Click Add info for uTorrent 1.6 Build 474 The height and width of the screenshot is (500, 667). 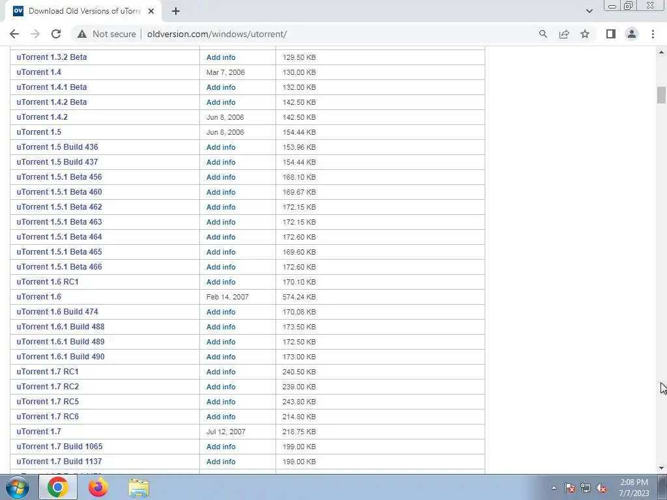[x=221, y=312]
